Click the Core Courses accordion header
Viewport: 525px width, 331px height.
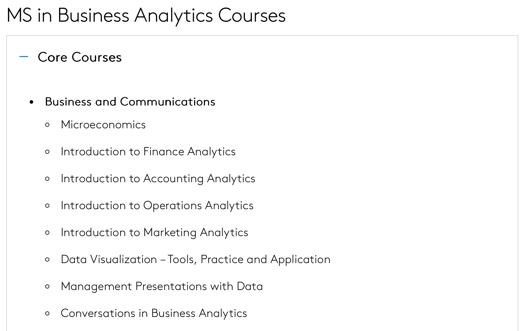[x=80, y=57]
